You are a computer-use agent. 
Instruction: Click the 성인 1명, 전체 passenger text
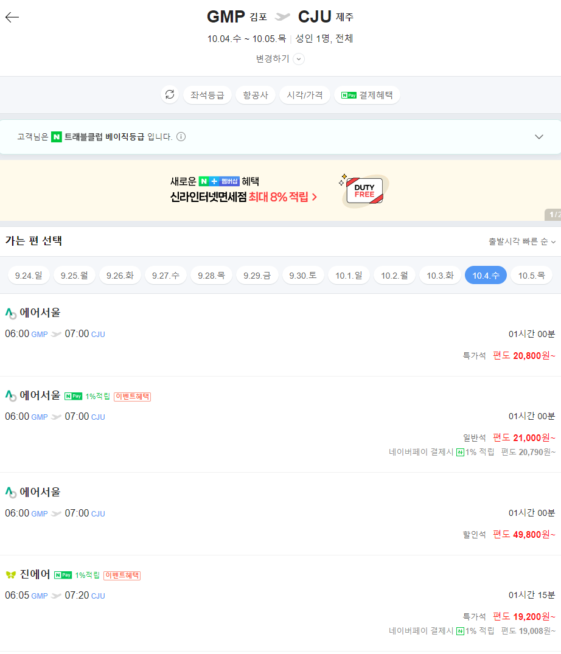324,39
